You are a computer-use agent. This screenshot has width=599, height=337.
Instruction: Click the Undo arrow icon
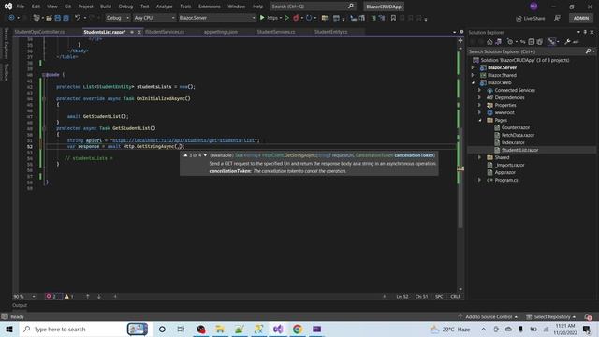(78, 18)
